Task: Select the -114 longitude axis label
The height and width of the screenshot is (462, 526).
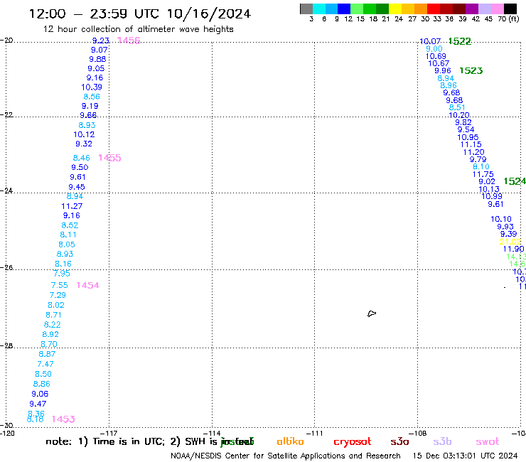Action: (x=212, y=433)
